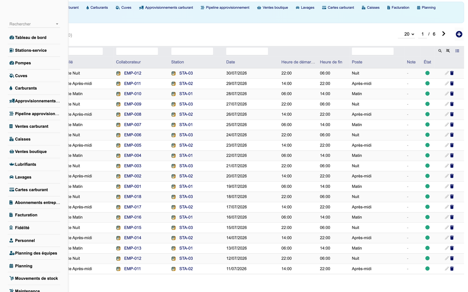468x292 pixels.
Task: Edit the 20/07/2026 row
Action: click(x=447, y=176)
